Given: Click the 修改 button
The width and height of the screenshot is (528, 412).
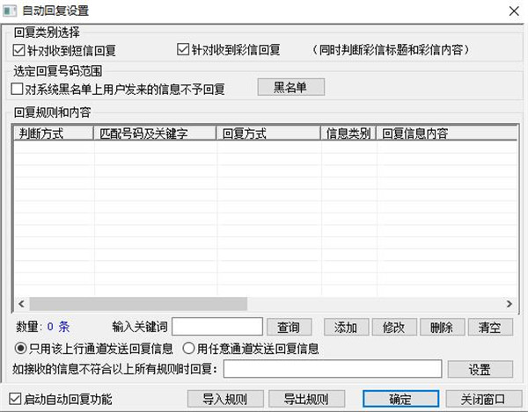Looking at the screenshot, I should pyautogui.click(x=393, y=328).
